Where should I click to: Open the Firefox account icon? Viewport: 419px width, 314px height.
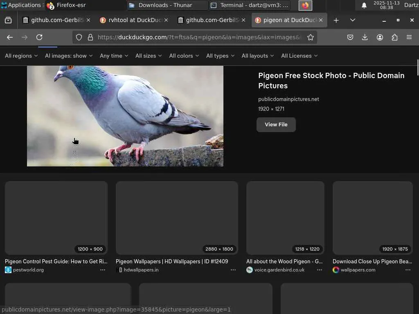click(x=380, y=37)
